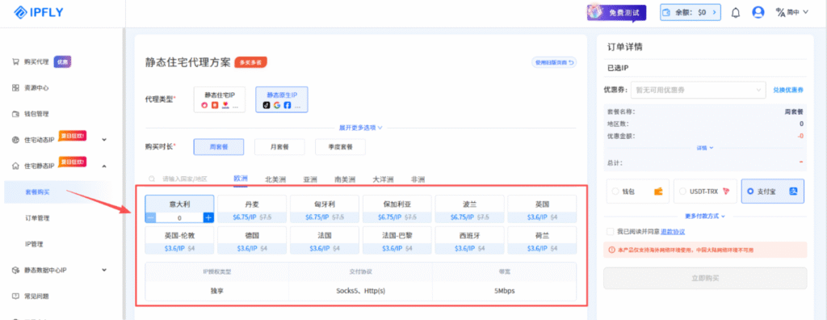Open the user profile avatar
Viewport: 827px width, 320px height.
758,13
